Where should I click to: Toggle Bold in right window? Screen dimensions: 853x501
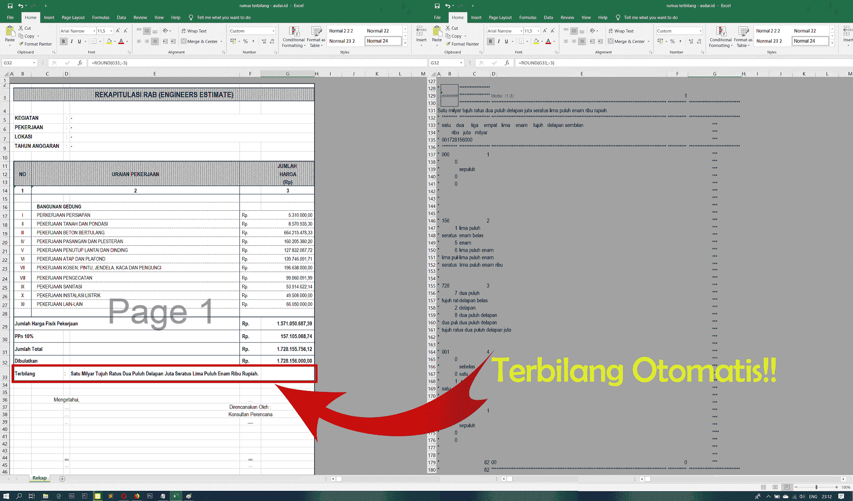click(x=490, y=41)
